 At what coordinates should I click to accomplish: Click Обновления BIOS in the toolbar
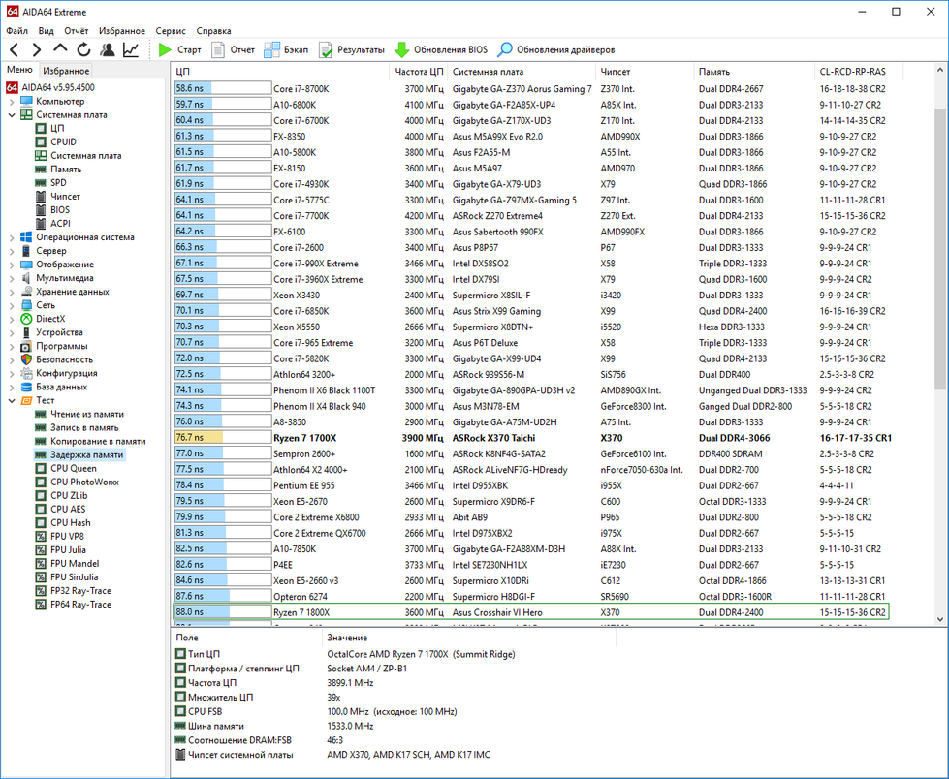pyautogui.click(x=440, y=49)
